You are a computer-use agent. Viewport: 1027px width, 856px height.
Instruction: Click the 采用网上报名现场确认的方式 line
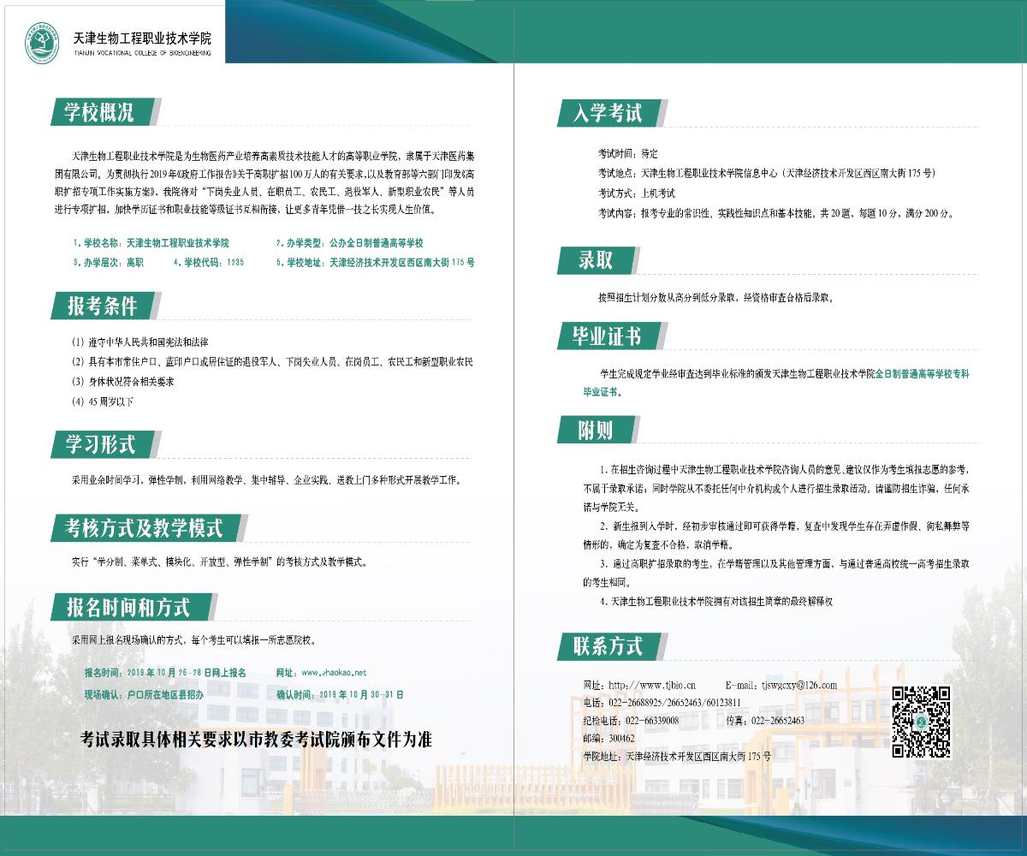point(194,639)
